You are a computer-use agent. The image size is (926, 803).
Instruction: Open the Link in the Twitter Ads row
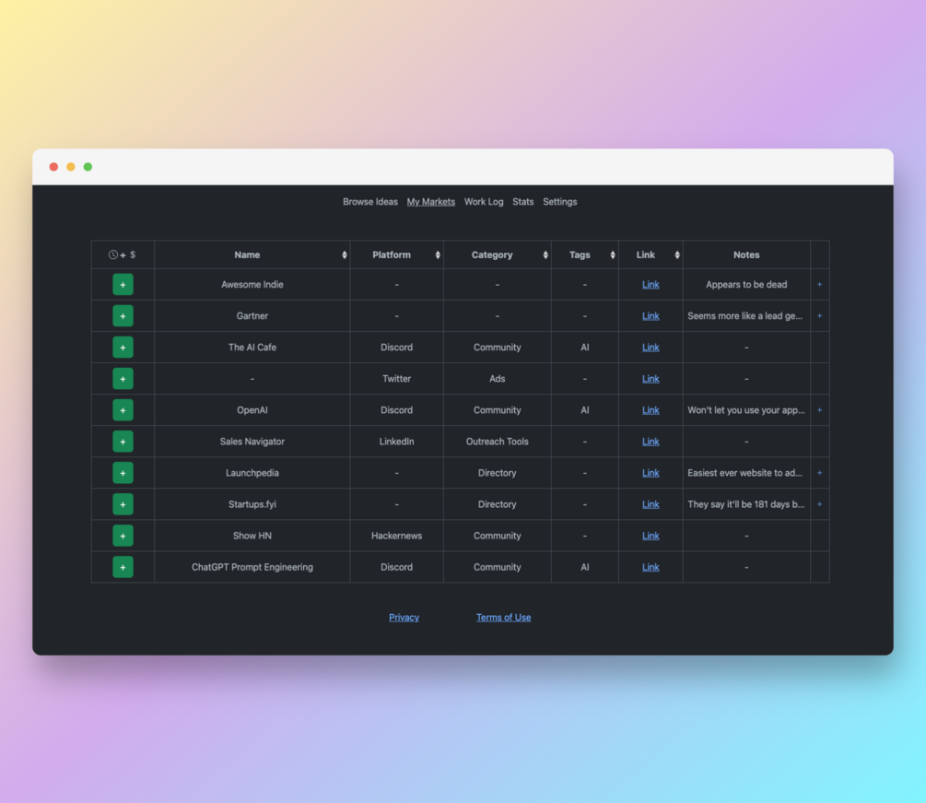(x=651, y=379)
